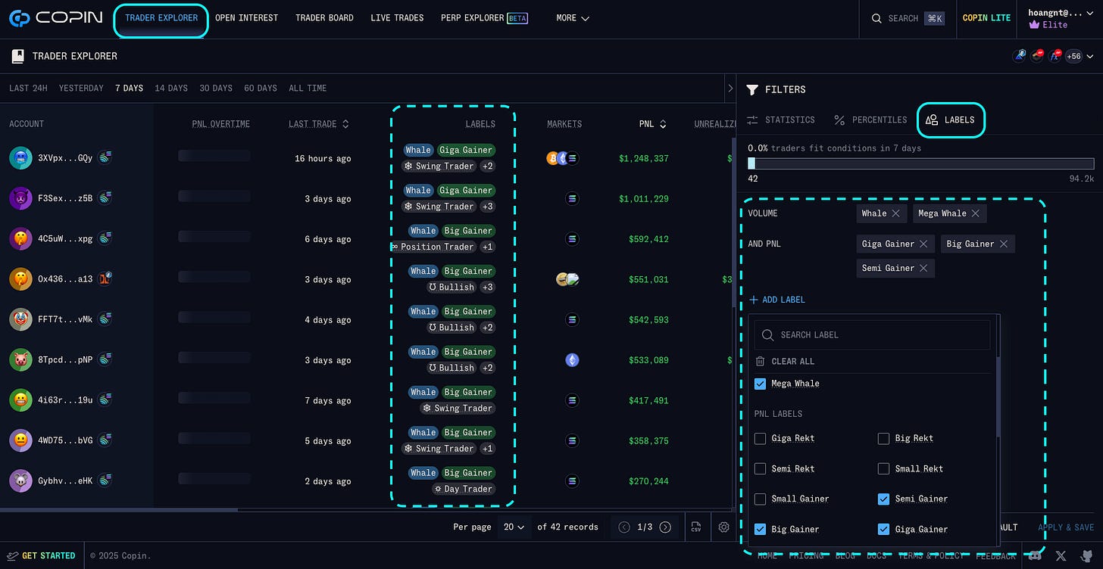Open Copin Lite link
Viewport: 1103px width, 569px height.
point(986,18)
